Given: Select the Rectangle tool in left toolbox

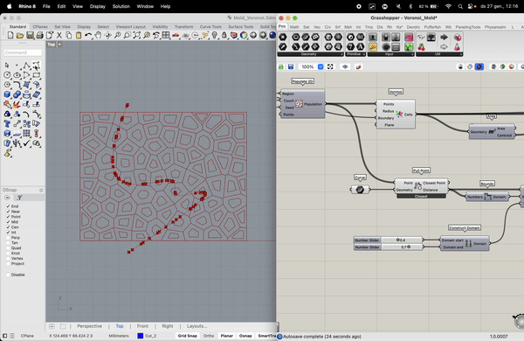Looking at the screenshot, I should (37, 75).
